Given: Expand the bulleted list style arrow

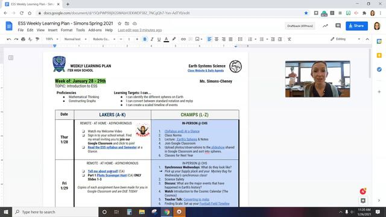Looking at the screenshot, I should click(267, 39).
